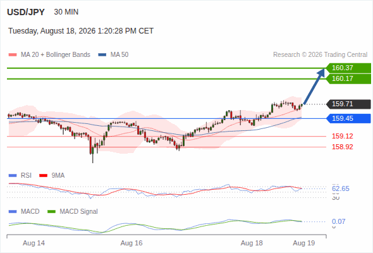Click the green MACD Signal legend swatch
373x253 pixels.
[x=51, y=212]
